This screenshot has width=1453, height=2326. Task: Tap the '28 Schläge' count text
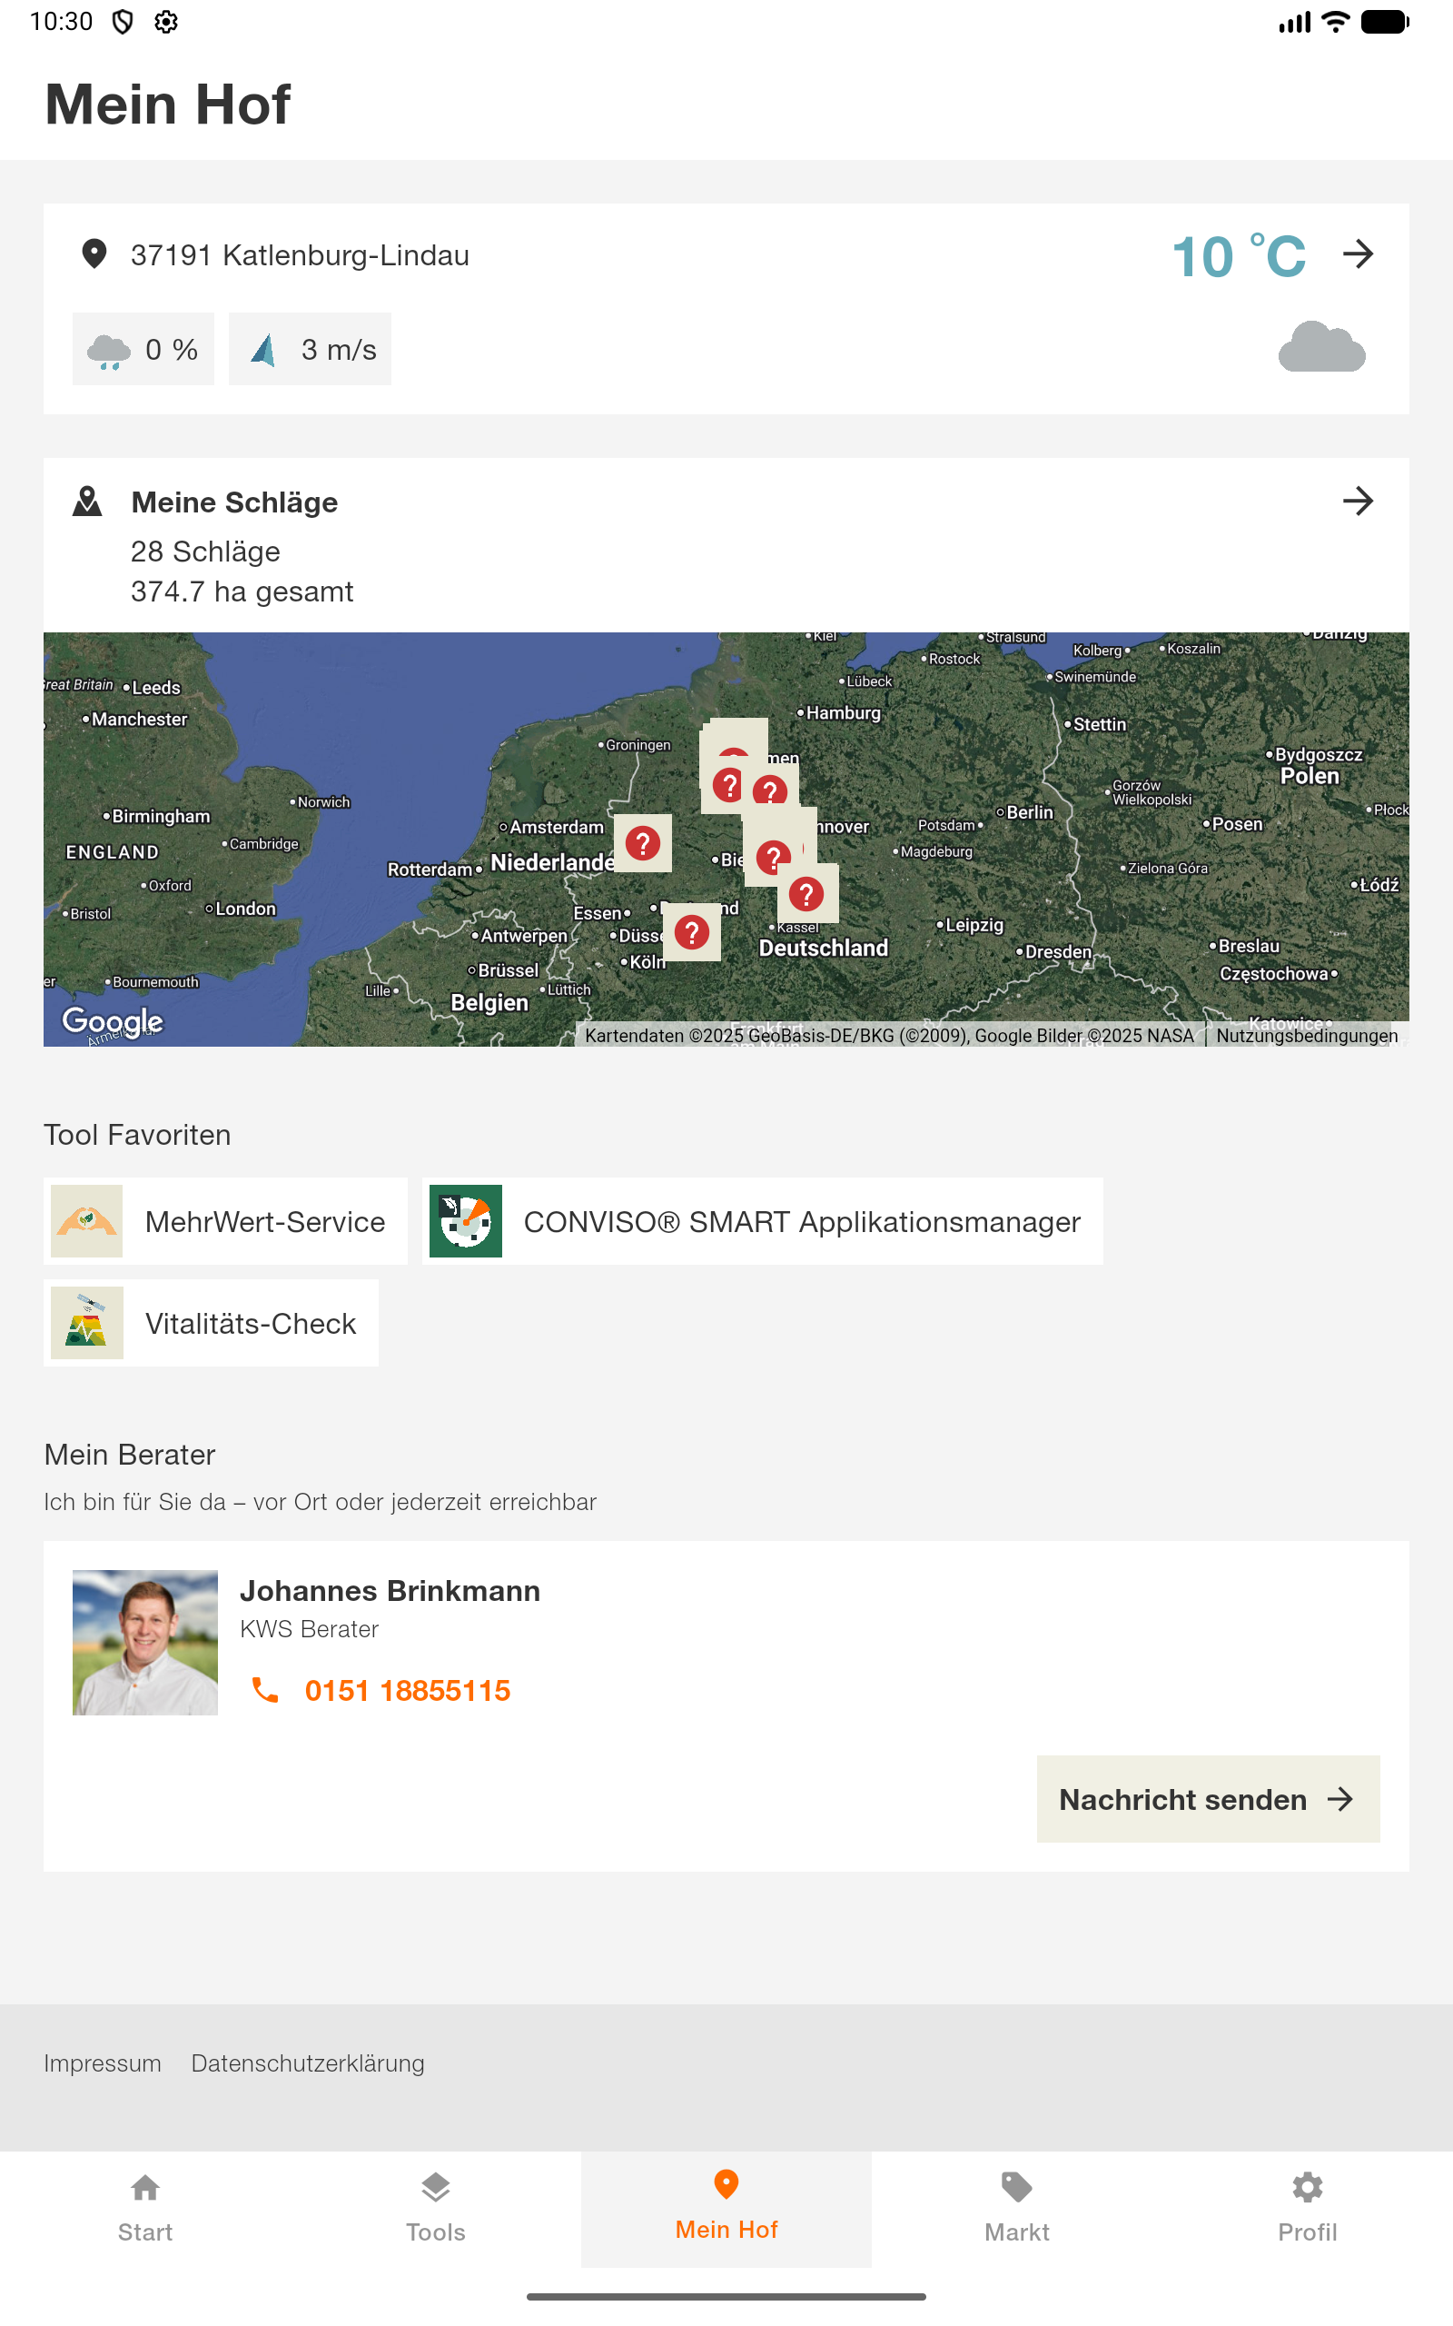pyautogui.click(x=205, y=552)
